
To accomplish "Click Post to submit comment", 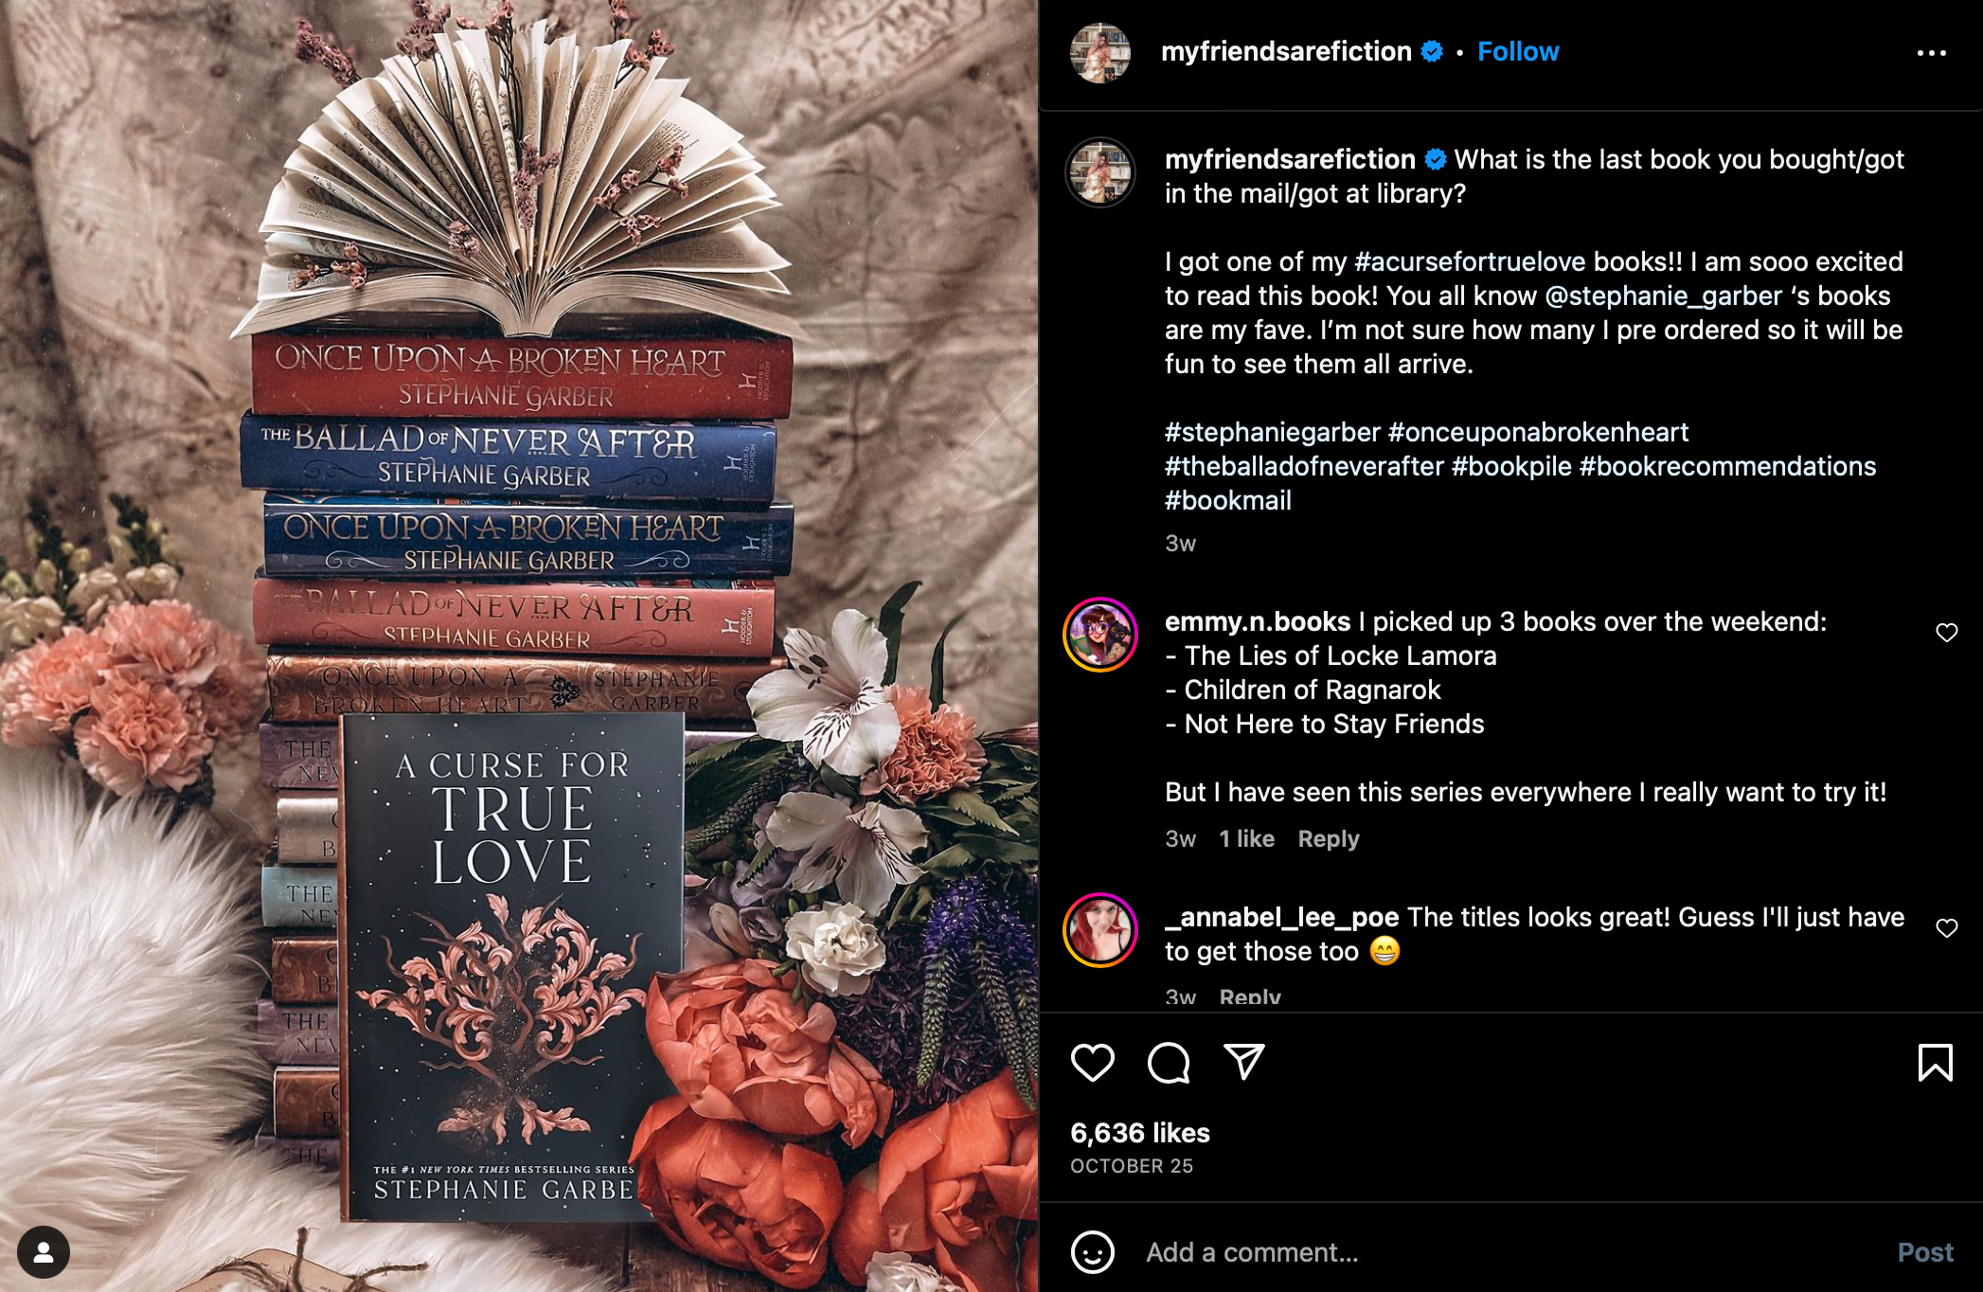I will [1925, 1252].
